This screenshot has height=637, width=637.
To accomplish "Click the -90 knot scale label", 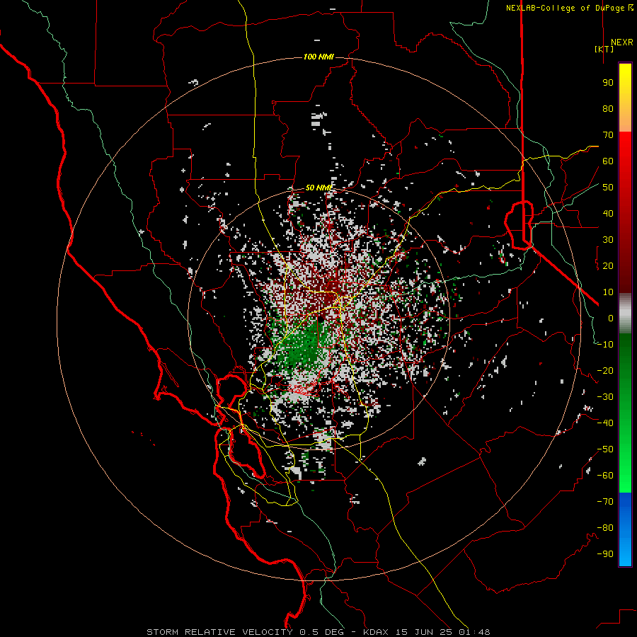I will 605,554.
